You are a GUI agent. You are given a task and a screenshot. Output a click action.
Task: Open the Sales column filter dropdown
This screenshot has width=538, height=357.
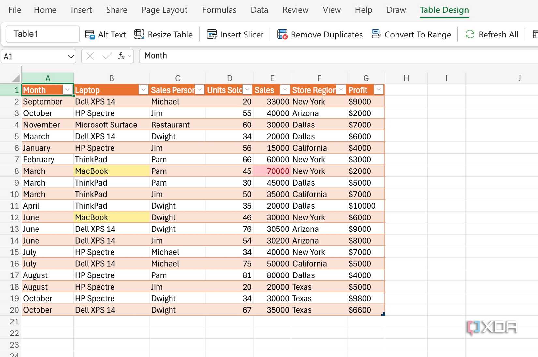coord(285,89)
